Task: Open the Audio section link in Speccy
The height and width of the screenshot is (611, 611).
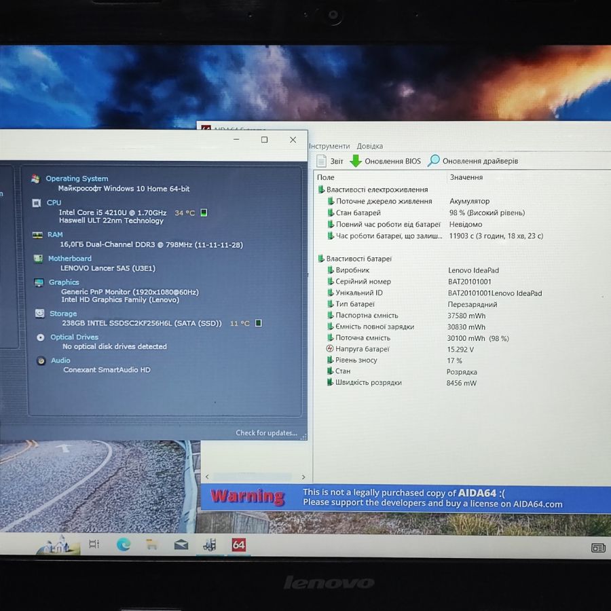Action: pos(61,360)
